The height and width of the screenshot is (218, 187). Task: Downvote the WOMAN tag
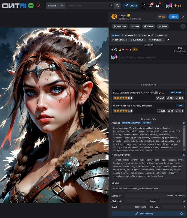[135, 35]
